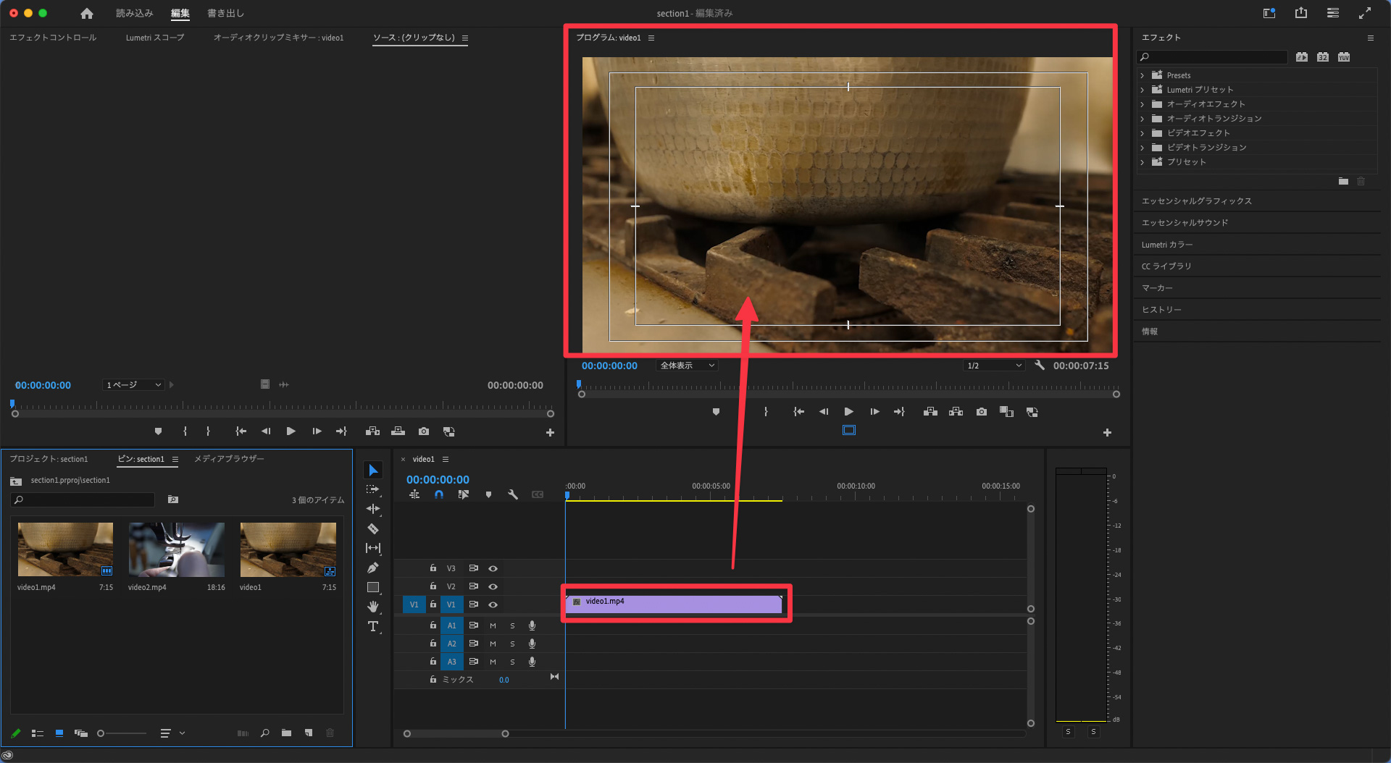Open the 1/2 playback resolution dropdown
1391x763 pixels.
(994, 366)
